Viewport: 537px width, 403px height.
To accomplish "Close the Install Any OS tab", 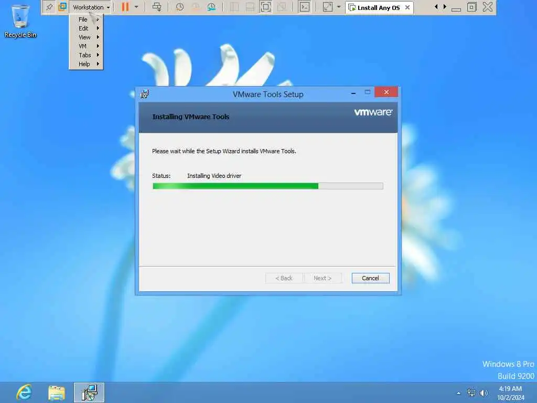I will [407, 7].
